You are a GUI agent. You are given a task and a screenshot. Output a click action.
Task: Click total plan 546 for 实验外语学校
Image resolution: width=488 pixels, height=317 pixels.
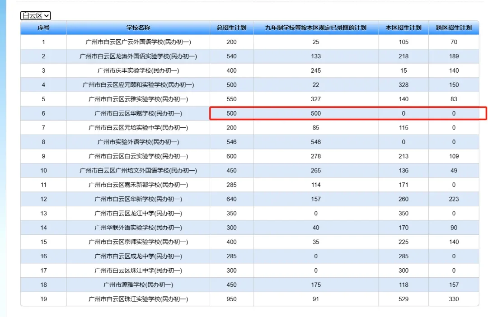[x=231, y=142]
